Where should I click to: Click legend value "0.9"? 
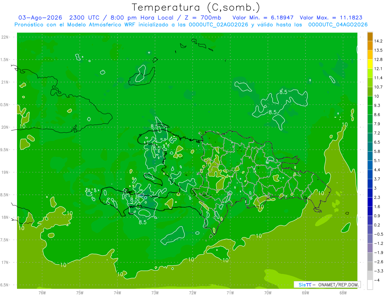tap(378, 216)
